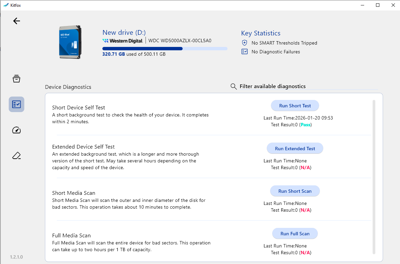The height and width of the screenshot is (264, 400).
Task: Open the drive archive sidebar icon
Action: pos(17,79)
